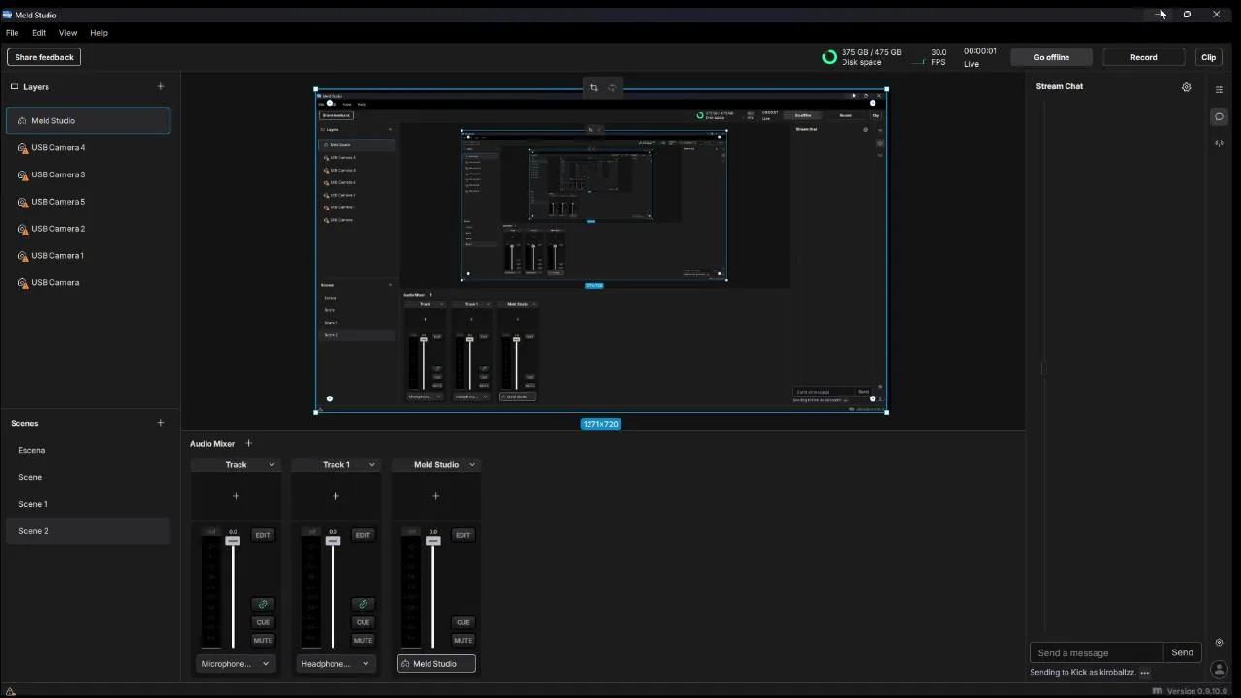Click the disk space ring indicator
The height and width of the screenshot is (698, 1241).
[x=829, y=57]
